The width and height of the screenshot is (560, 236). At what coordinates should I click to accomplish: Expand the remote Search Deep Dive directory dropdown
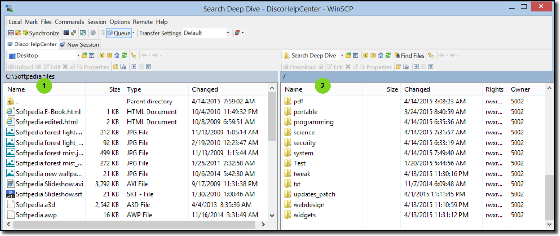342,55
